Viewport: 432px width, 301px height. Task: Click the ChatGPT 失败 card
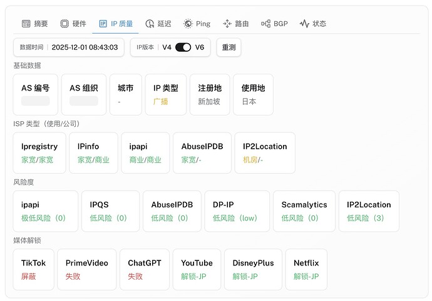(145, 269)
